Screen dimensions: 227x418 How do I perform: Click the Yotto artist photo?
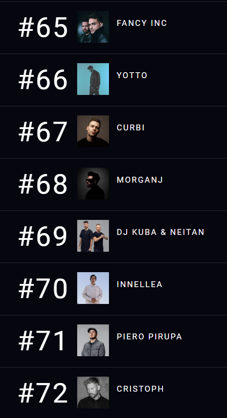tap(93, 79)
